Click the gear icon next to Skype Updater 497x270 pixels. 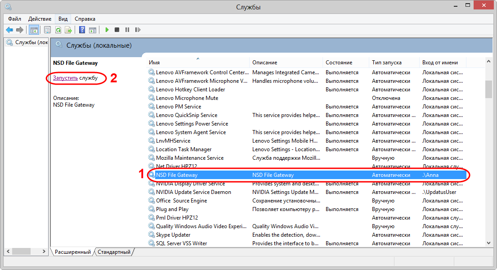click(x=152, y=235)
